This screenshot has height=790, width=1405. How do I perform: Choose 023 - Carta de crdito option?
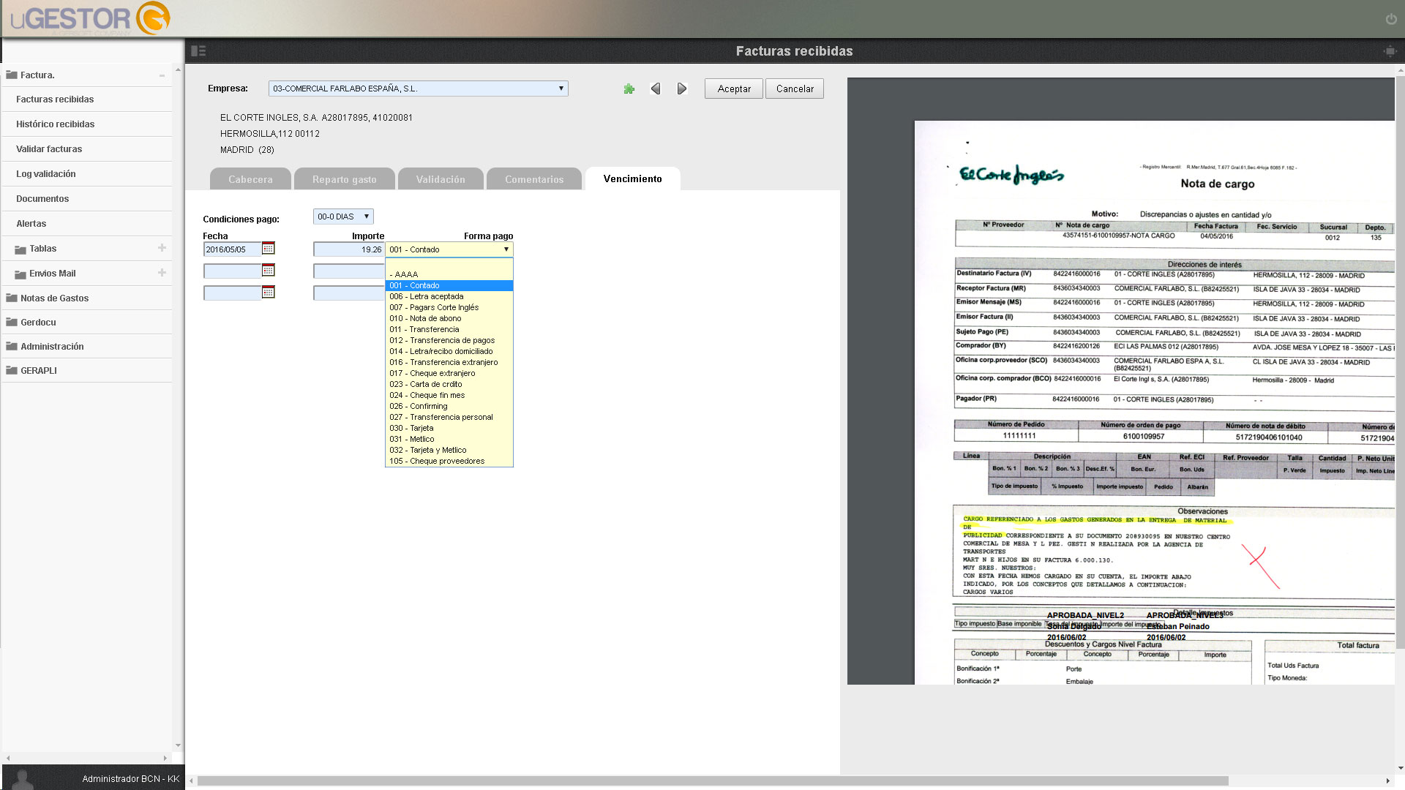[x=449, y=384]
